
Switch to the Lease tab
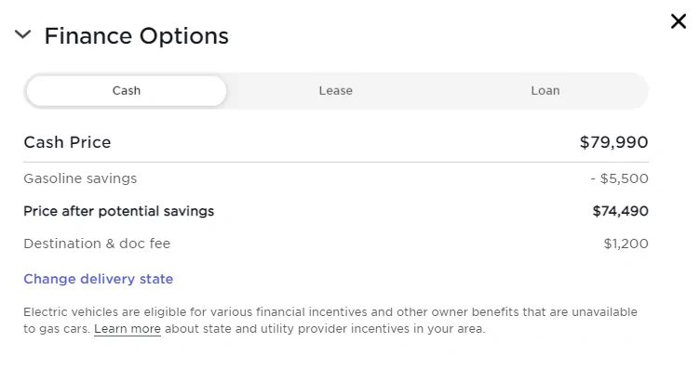tap(336, 90)
